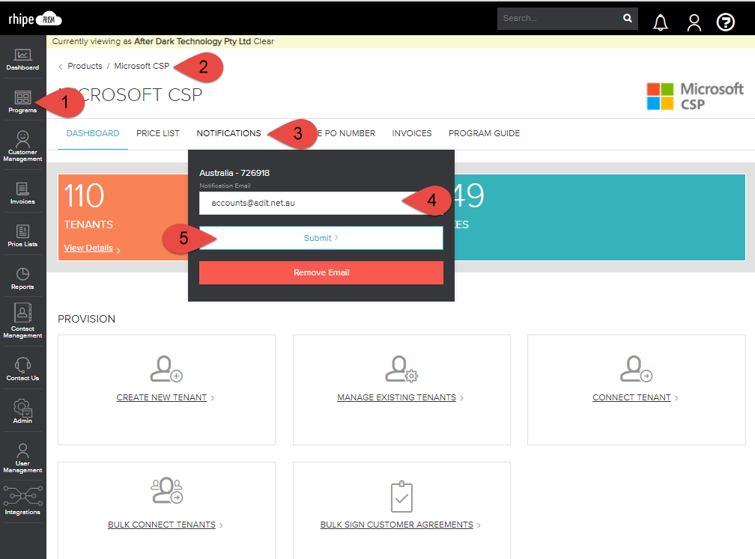Click the notification bell icon
The height and width of the screenshot is (559, 755).
[660, 22]
